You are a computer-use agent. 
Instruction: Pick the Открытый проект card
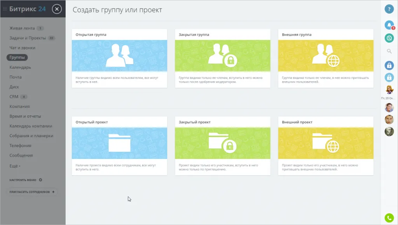(x=119, y=146)
